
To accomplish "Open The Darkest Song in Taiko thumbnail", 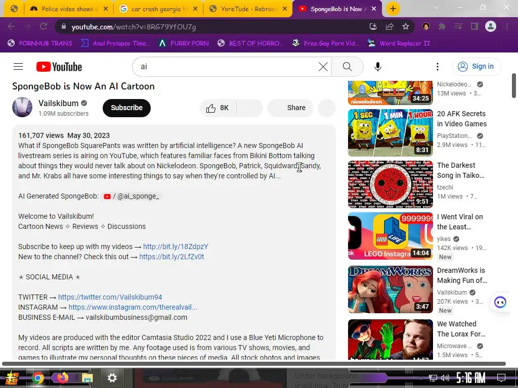I will [390, 184].
